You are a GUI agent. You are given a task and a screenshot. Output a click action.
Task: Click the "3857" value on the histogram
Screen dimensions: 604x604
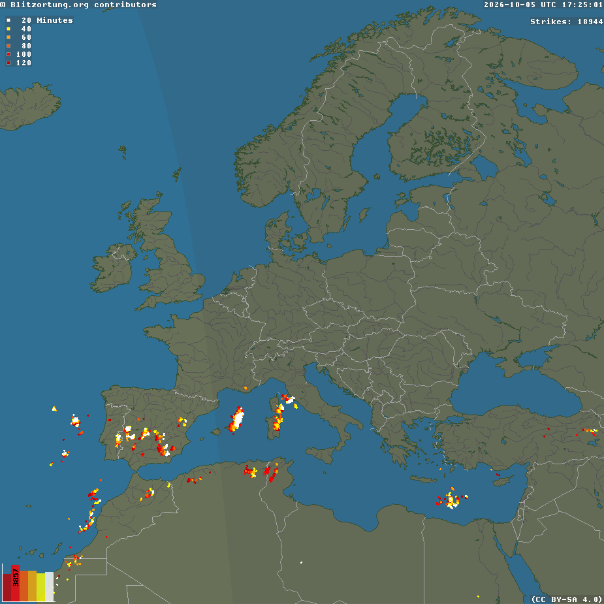(16, 577)
